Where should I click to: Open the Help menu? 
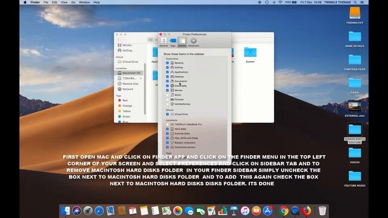[96, 2]
